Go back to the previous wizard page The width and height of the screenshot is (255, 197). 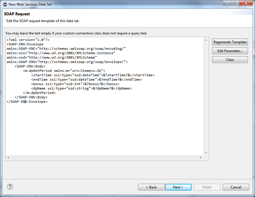[151, 187]
